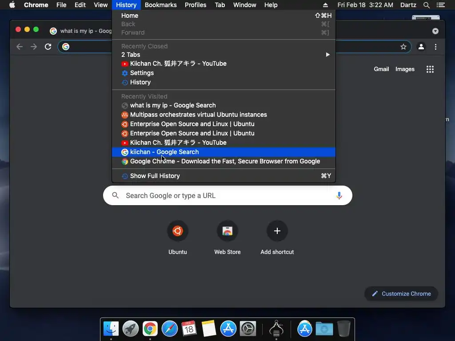Image resolution: width=455 pixels, height=341 pixels.
Task: Open the Trash in the Dock
Action: click(344, 329)
